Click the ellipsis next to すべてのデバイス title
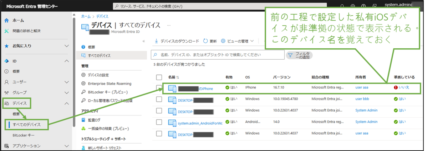The image size is (428, 151). tap(169, 25)
